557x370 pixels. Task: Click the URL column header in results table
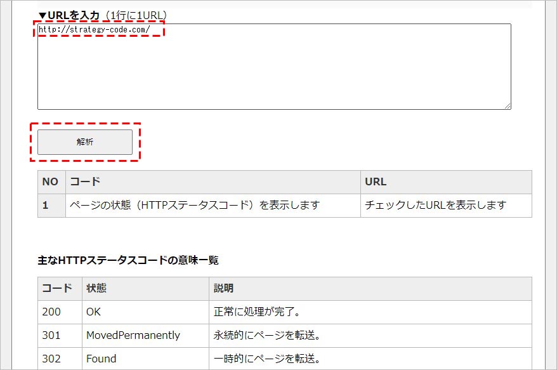point(376,182)
